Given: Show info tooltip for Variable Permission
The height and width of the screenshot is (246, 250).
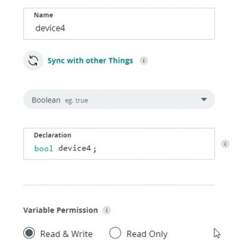Looking at the screenshot, I should click(x=106, y=210).
